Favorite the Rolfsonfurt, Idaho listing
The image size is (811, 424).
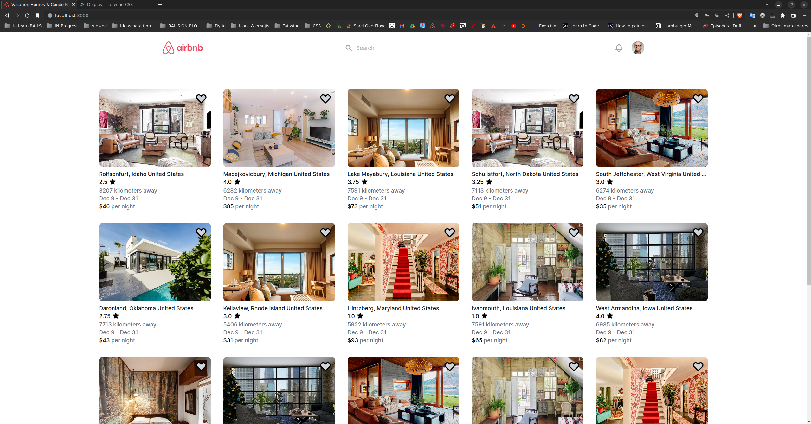click(x=201, y=98)
